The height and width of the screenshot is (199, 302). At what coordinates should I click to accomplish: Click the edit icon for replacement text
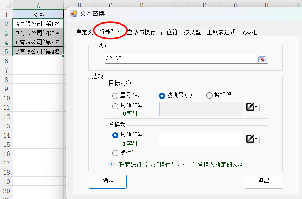[x=250, y=139]
